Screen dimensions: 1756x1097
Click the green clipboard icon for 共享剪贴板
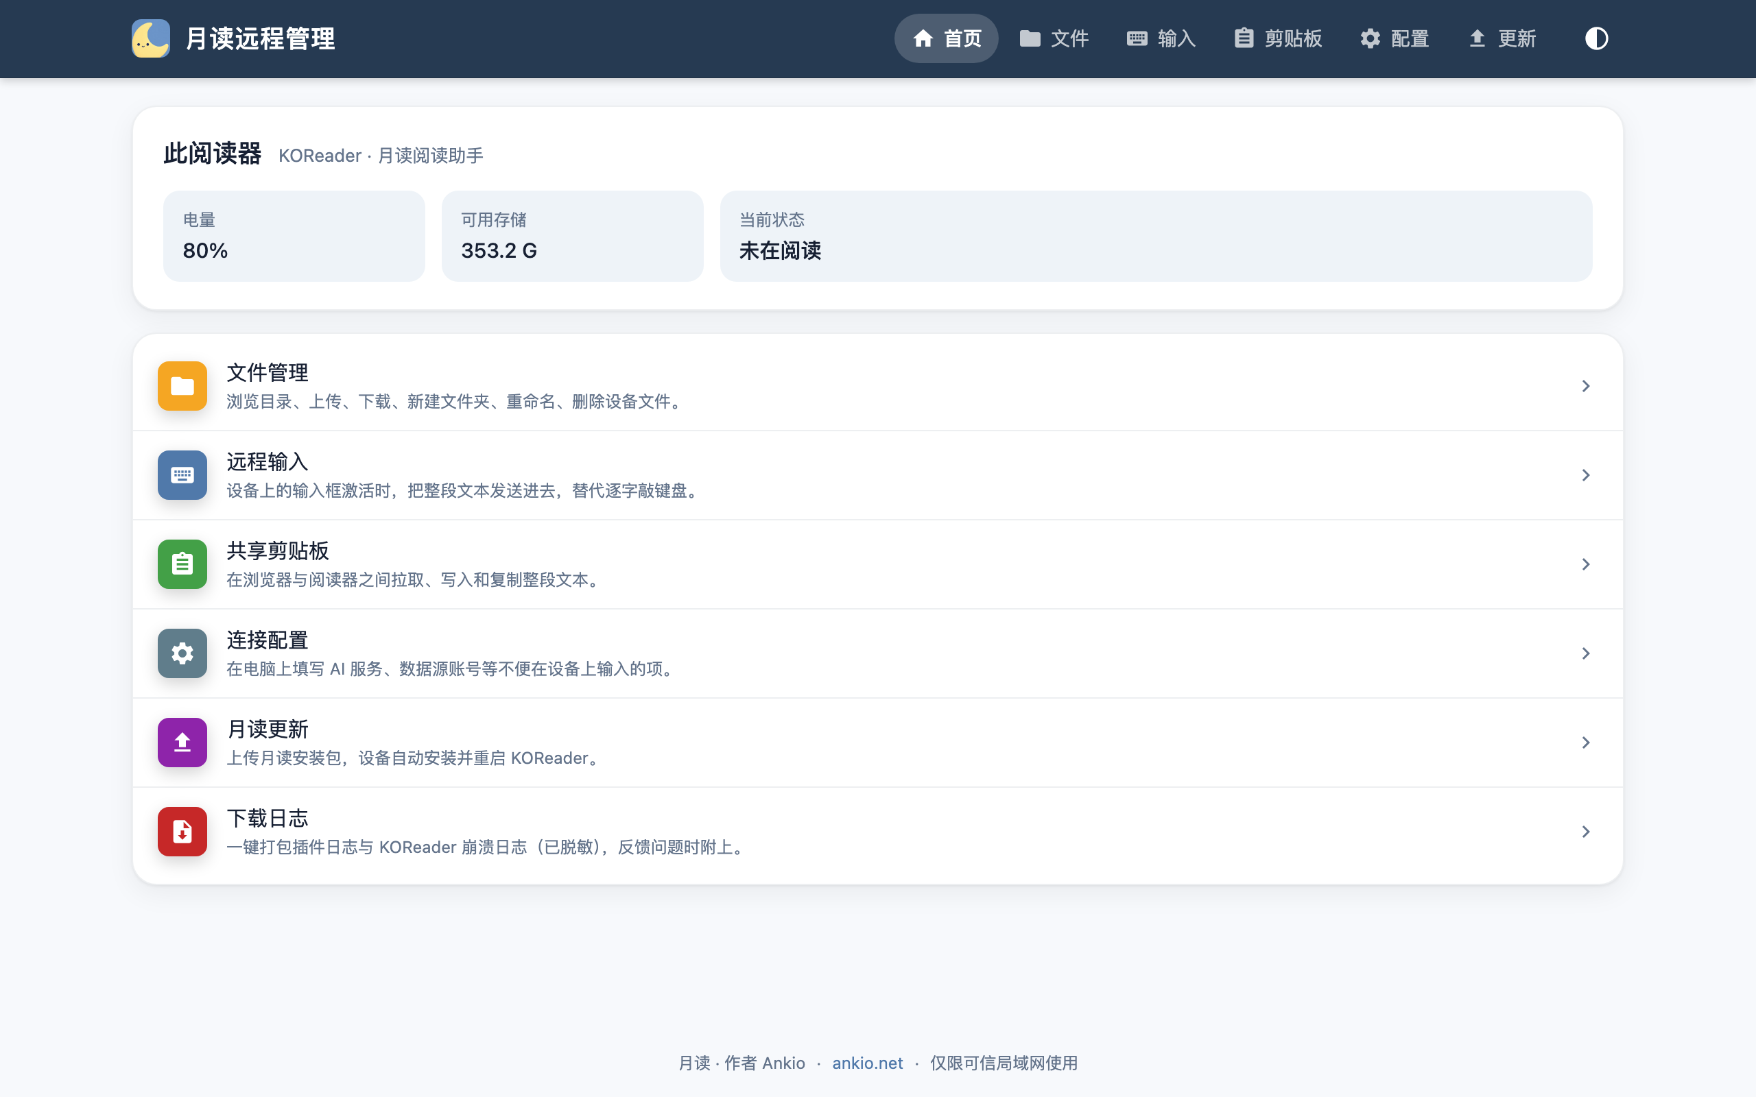tap(182, 564)
